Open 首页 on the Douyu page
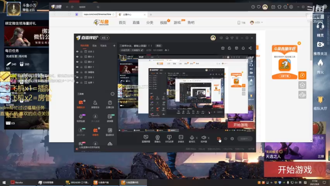Screen dimensions: 330x186 [122, 23]
